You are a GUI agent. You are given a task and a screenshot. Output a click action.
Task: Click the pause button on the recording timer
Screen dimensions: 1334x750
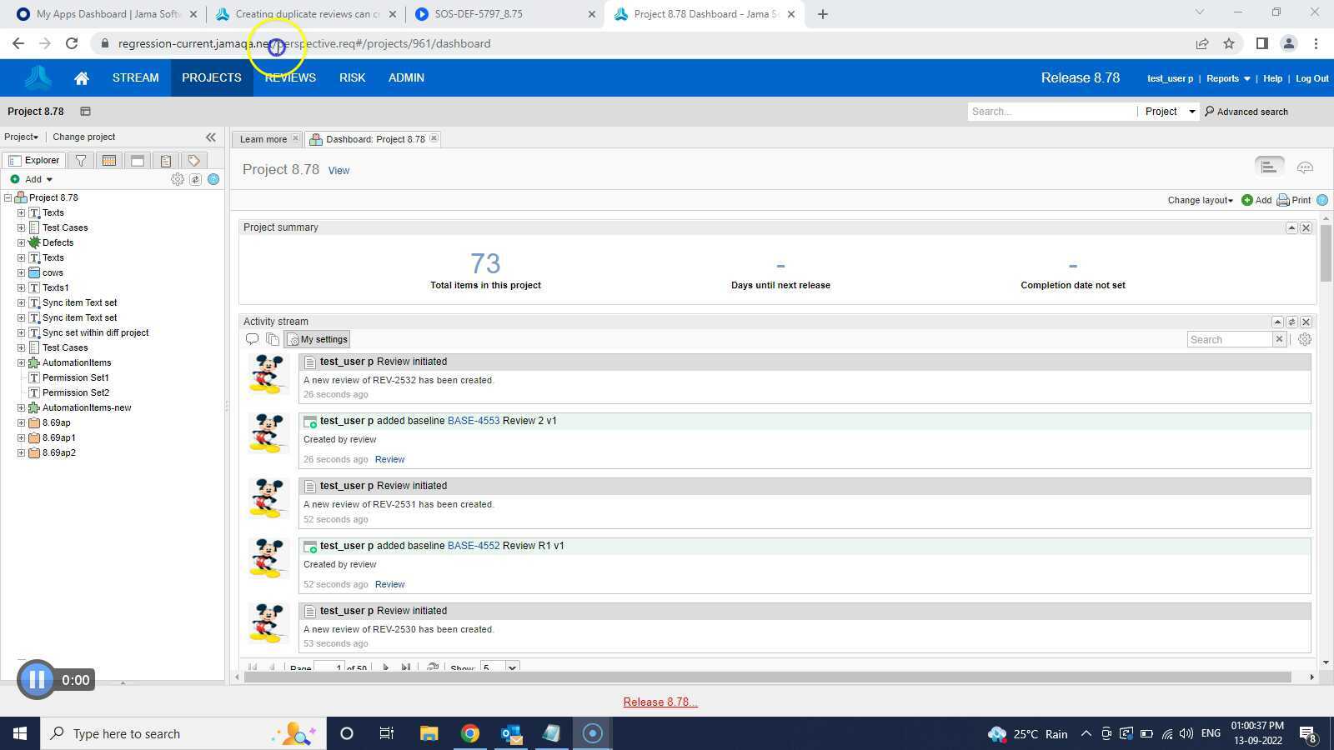(x=36, y=679)
